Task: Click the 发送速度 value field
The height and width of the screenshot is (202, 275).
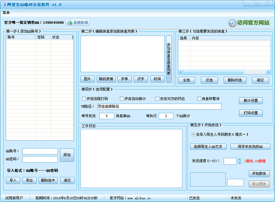Action: tap(230, 161)
